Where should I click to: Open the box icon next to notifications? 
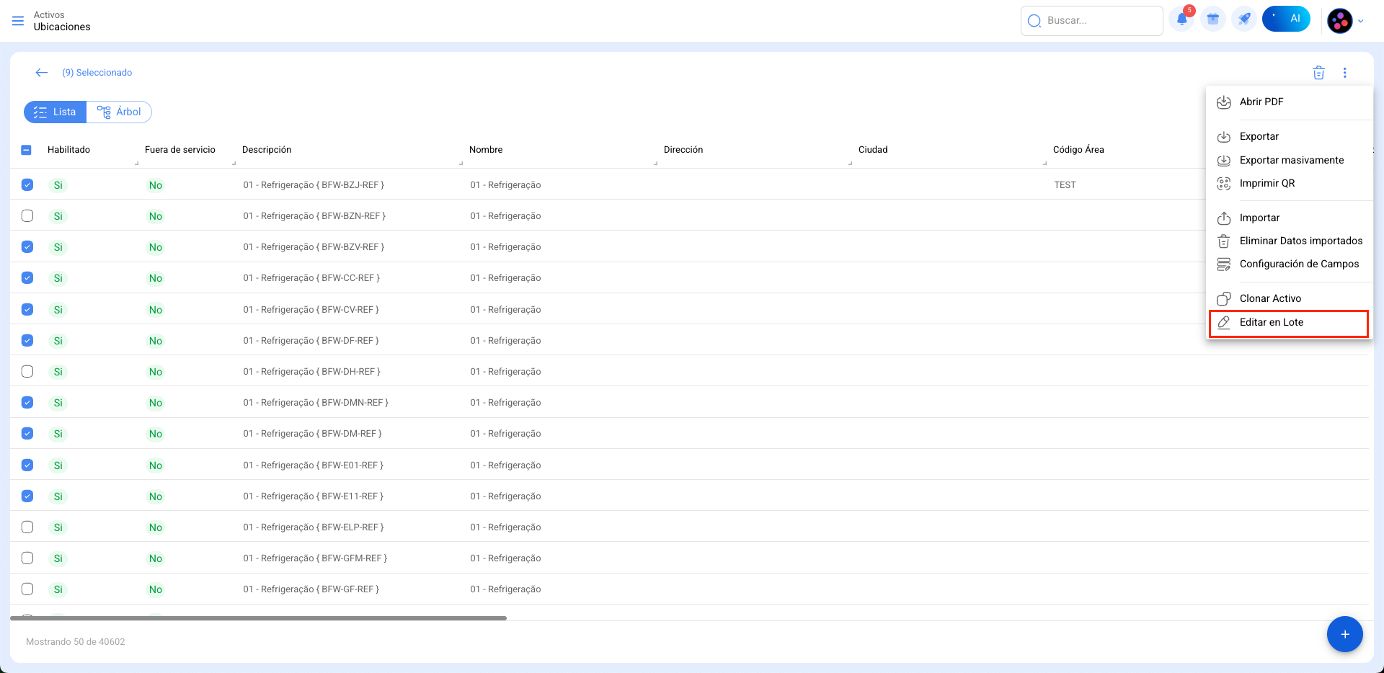pos(1213,20)
